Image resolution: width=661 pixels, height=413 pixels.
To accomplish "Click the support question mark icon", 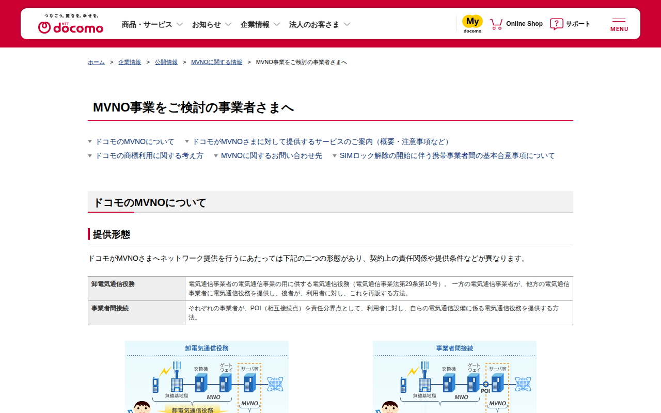I will [556, 24].
